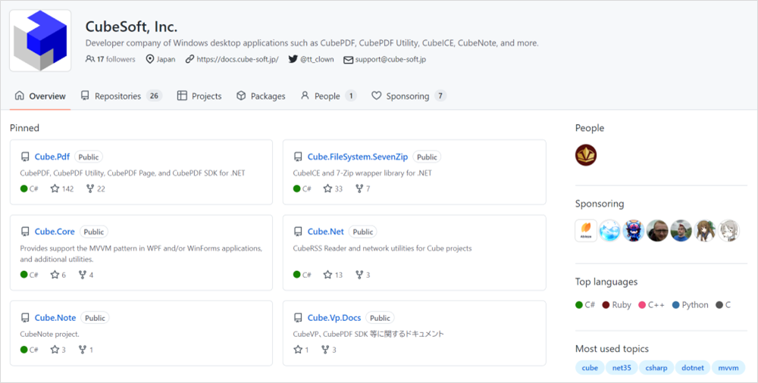
Task: Open the Cube.Vp.Docs repository
Action: coord(334,317)
